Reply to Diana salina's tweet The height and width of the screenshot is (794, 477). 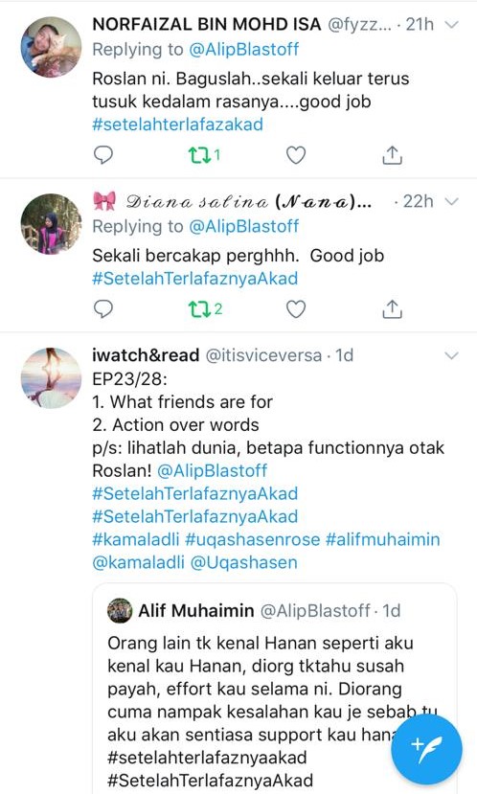[103, 308]
